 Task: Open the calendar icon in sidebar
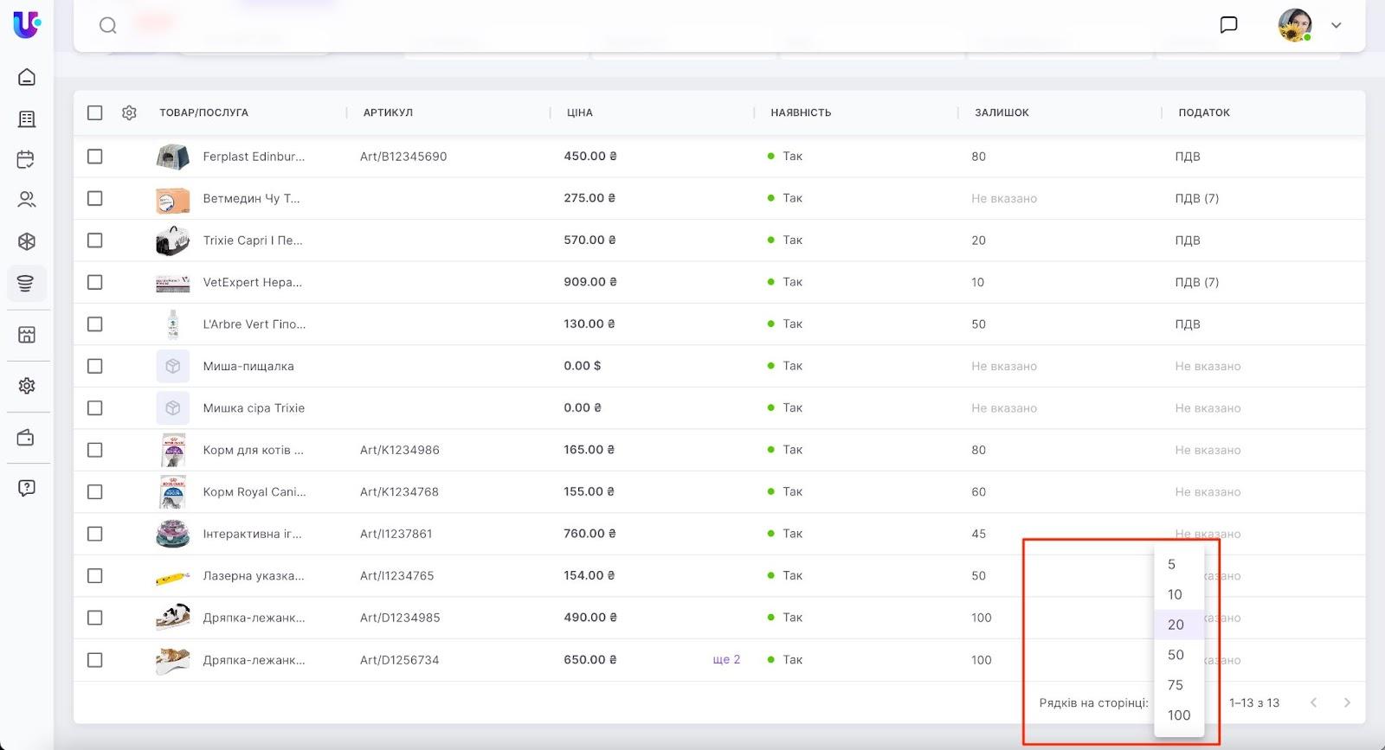tap(27, 159)
